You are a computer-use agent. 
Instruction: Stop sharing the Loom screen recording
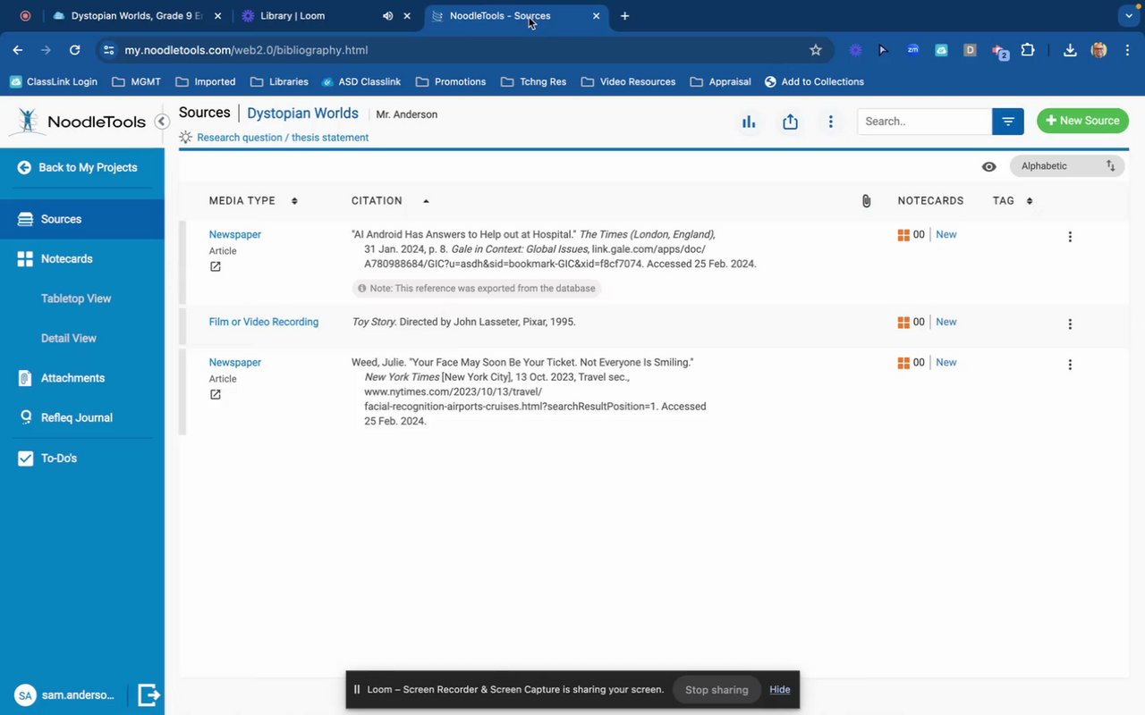pos(716,689)
